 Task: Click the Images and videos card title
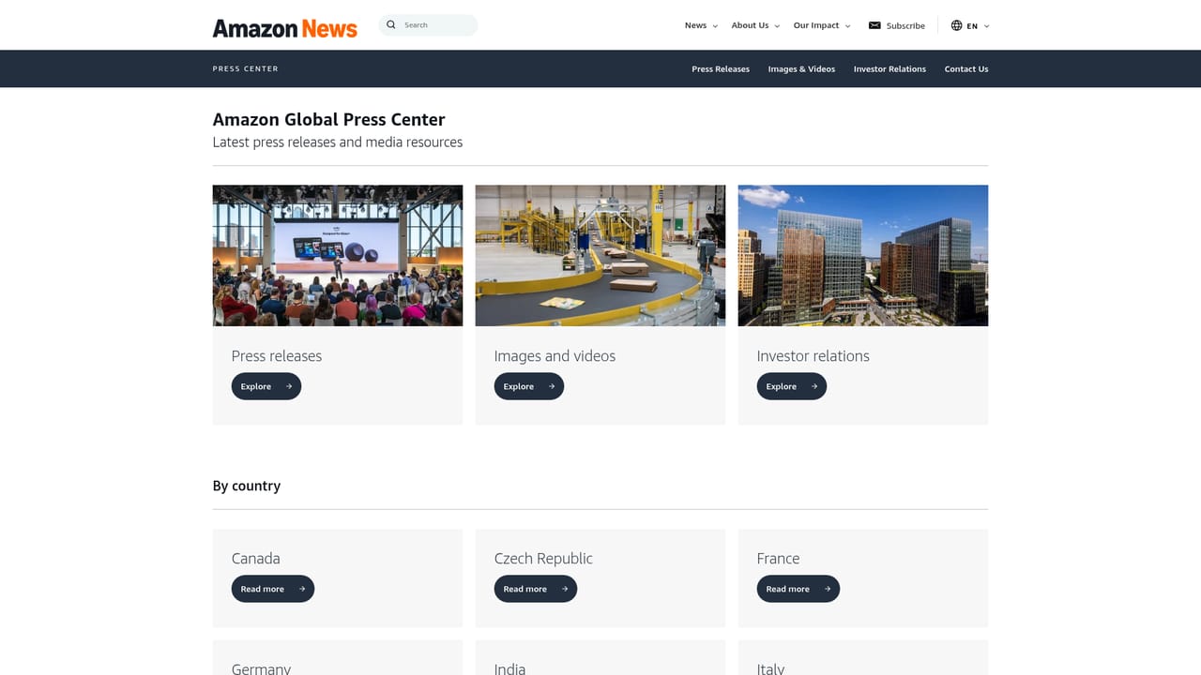(x=555, y=356)
